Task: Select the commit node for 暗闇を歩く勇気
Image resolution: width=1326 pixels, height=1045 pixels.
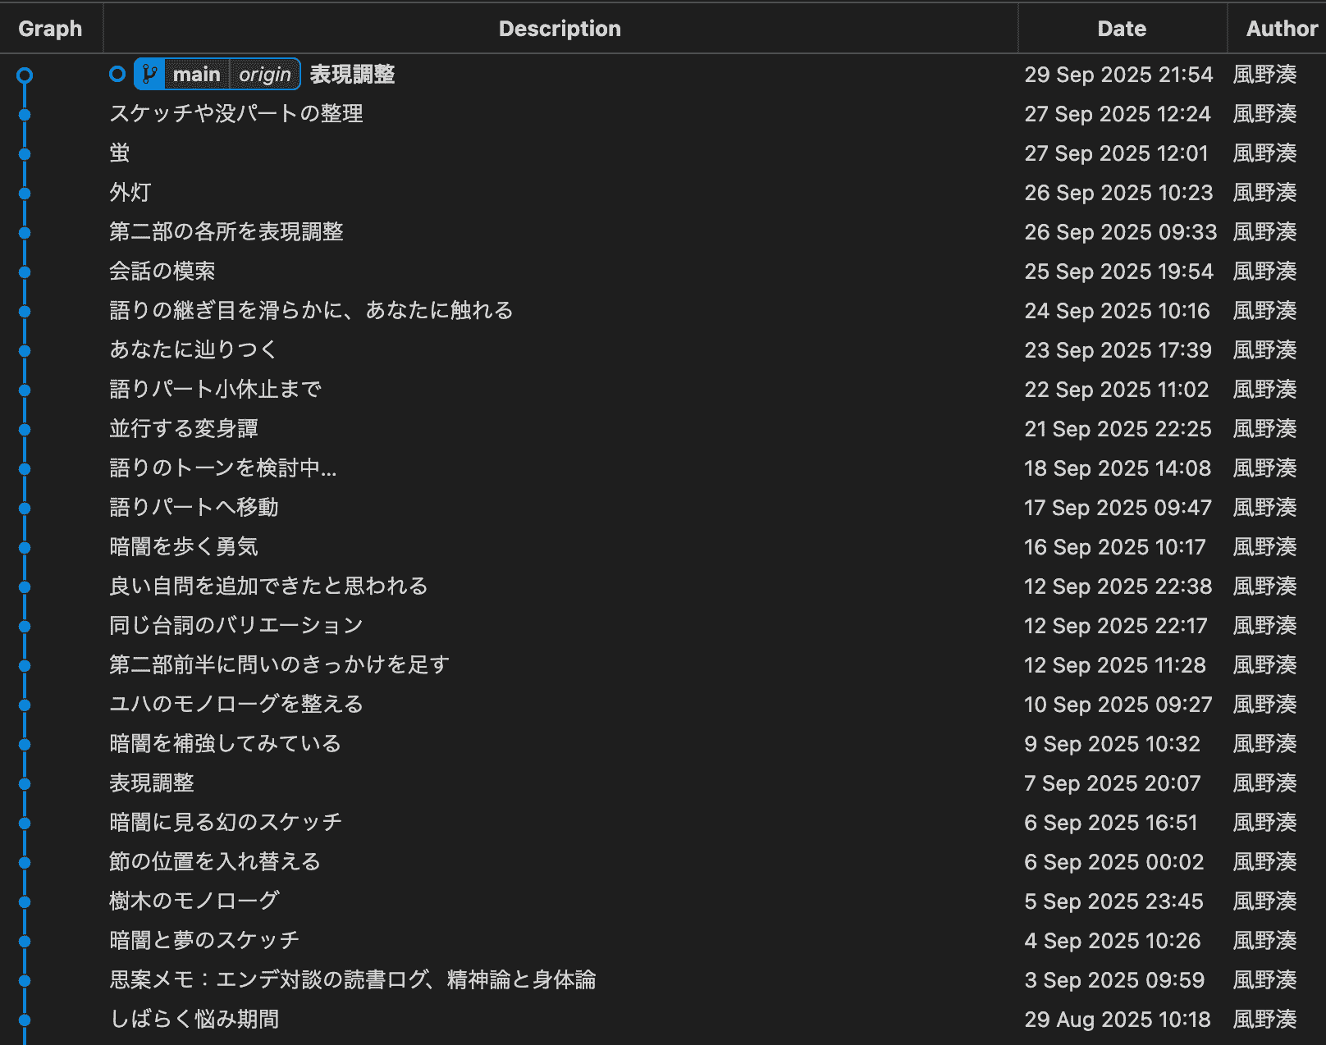Action: point(25,547)
